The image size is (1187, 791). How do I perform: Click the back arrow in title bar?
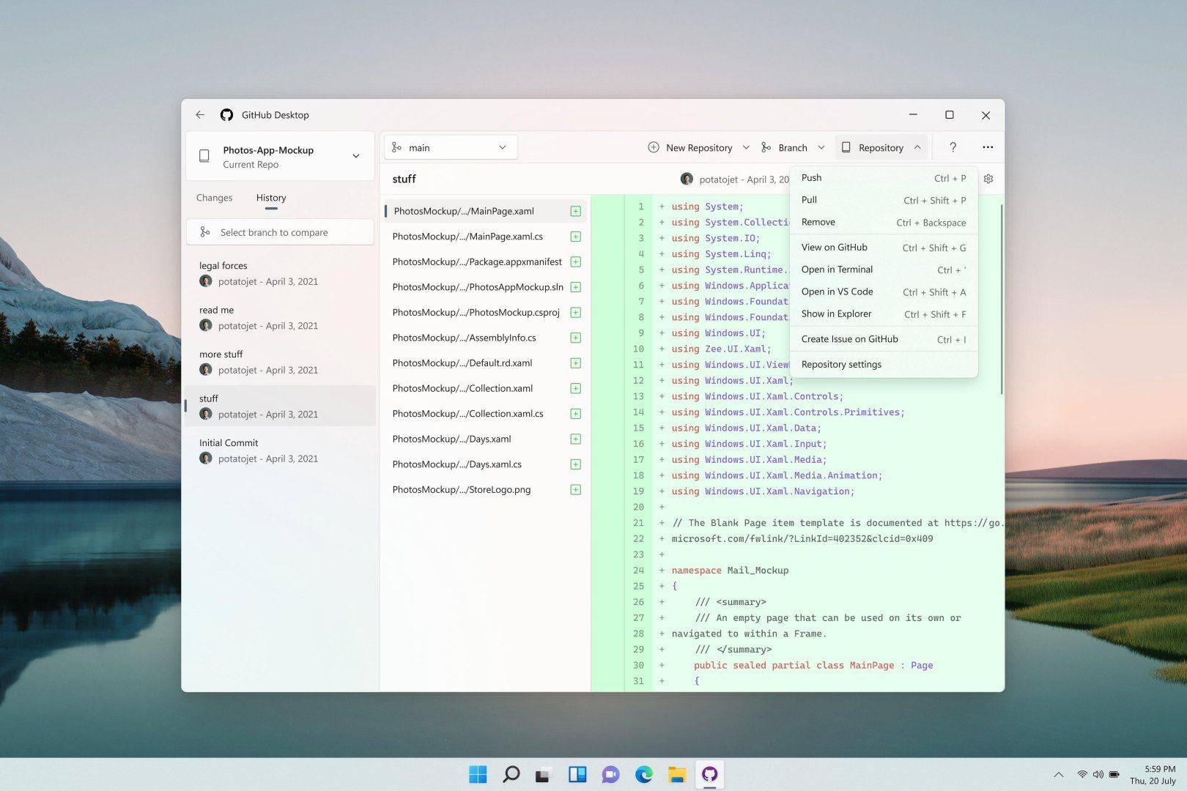click(x=200, y=115)
